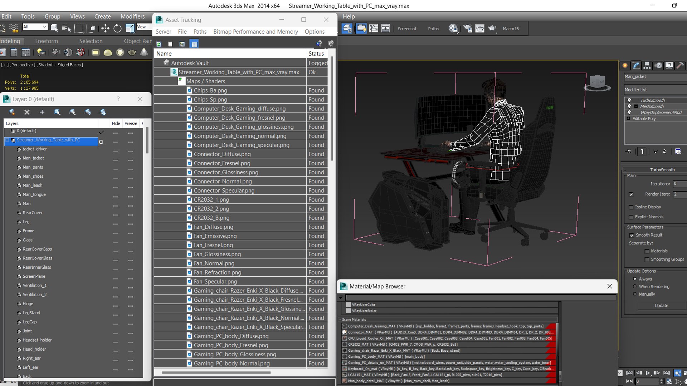Screen dimensions: 687x386
Task: Click Select Objects in Layer icon
Action: click(57, 112)
